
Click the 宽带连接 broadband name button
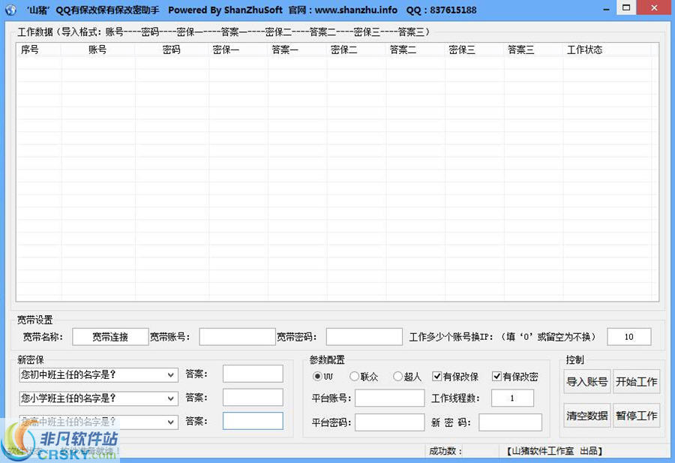pyautogui.click(x=109, y=336)
